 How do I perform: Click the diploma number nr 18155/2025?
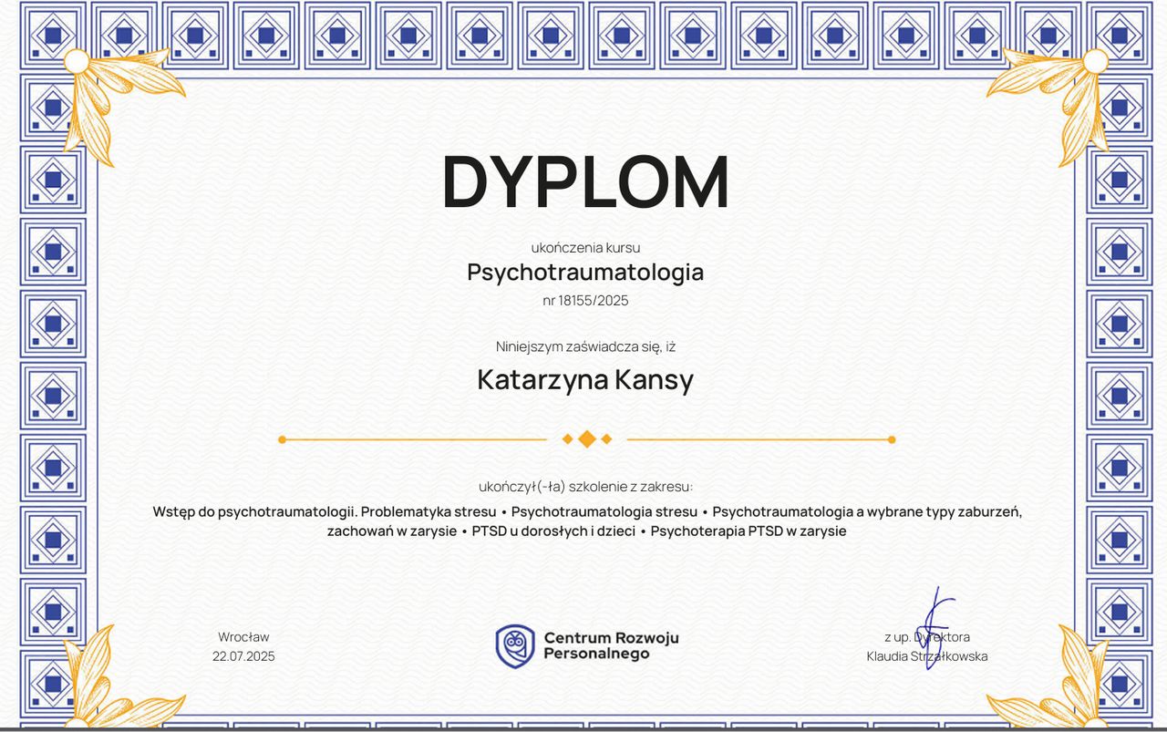pyautogui.click(x=585, y=300)
